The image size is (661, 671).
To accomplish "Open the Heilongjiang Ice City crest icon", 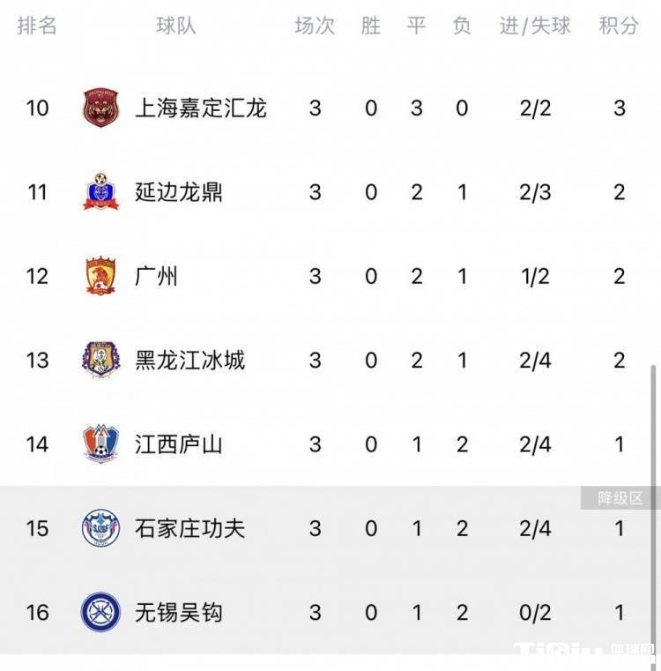I will pos(100,360).
